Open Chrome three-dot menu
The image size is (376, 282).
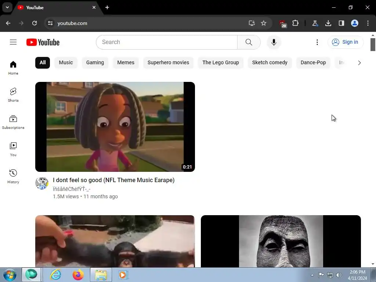pos(368,23)
